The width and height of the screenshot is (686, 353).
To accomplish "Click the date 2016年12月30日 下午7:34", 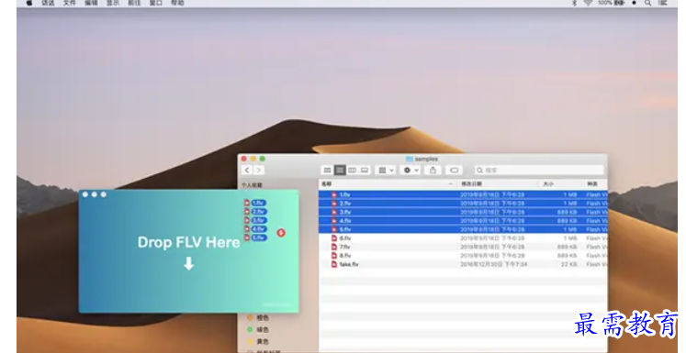I will click(x=493, y=264).
